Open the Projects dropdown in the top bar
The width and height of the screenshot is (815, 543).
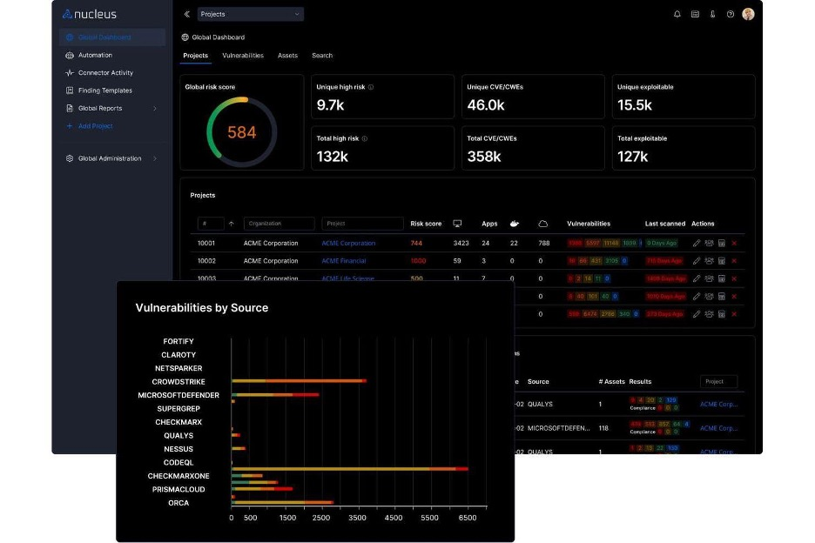pyautogui.click(x=250, y=14)
